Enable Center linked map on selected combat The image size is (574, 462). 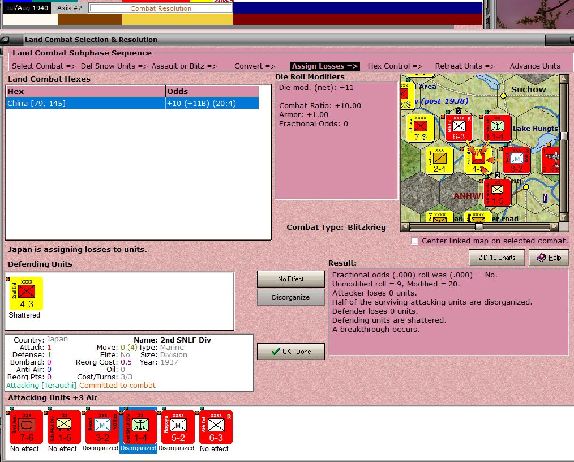pyautogui.click(x=414, y=241)
